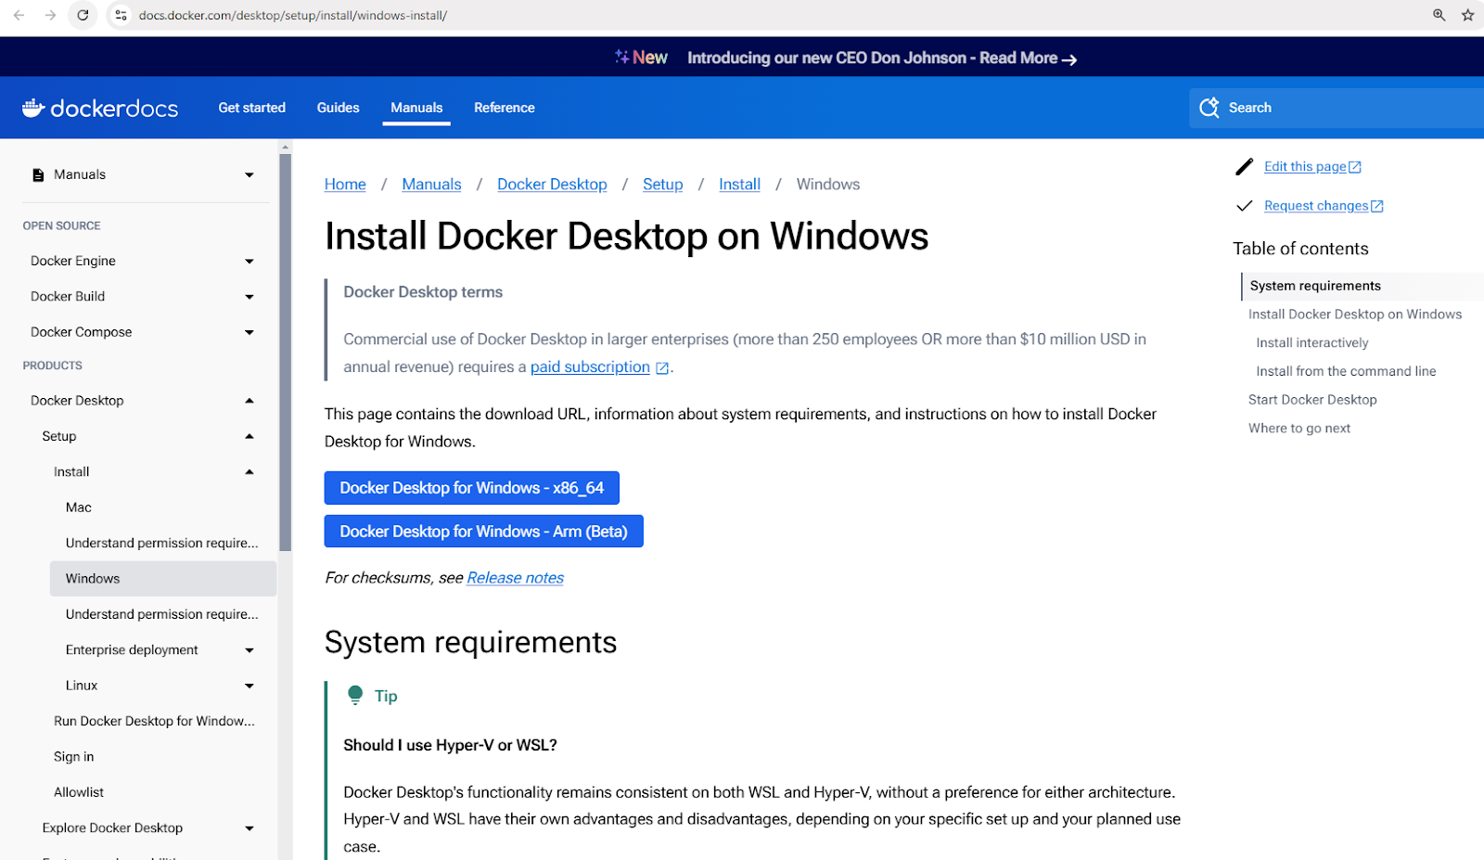Reload the page with refresh icon
Screen dimensions: 1484x860
click(x=83, y=15)
